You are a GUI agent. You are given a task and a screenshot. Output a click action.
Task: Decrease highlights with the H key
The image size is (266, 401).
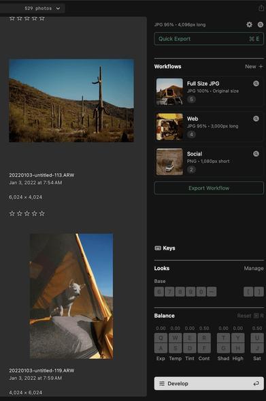(x=237, y=348)
